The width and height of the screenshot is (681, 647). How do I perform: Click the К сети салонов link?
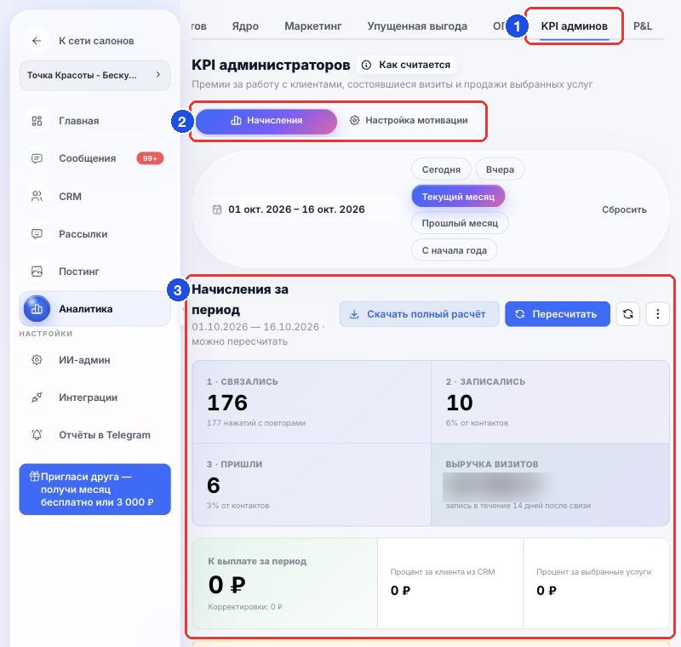point(96,41)
